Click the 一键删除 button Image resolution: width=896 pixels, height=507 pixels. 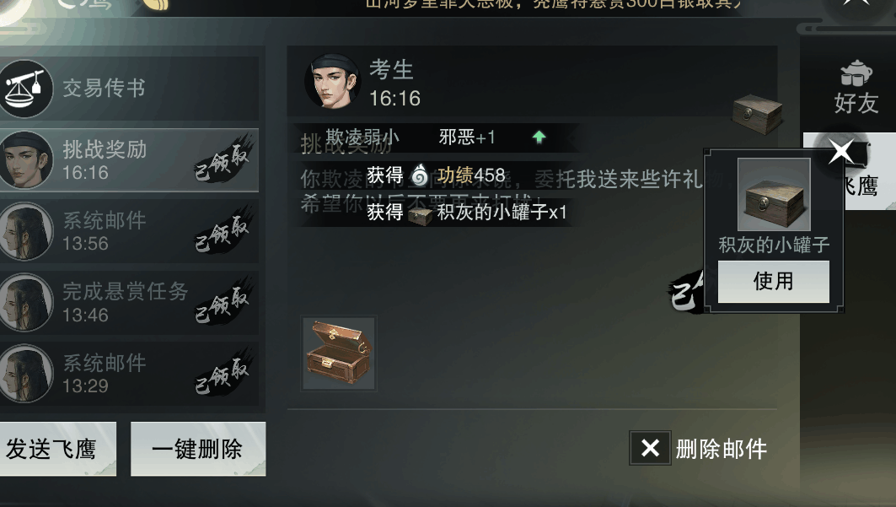pos(198,449)
